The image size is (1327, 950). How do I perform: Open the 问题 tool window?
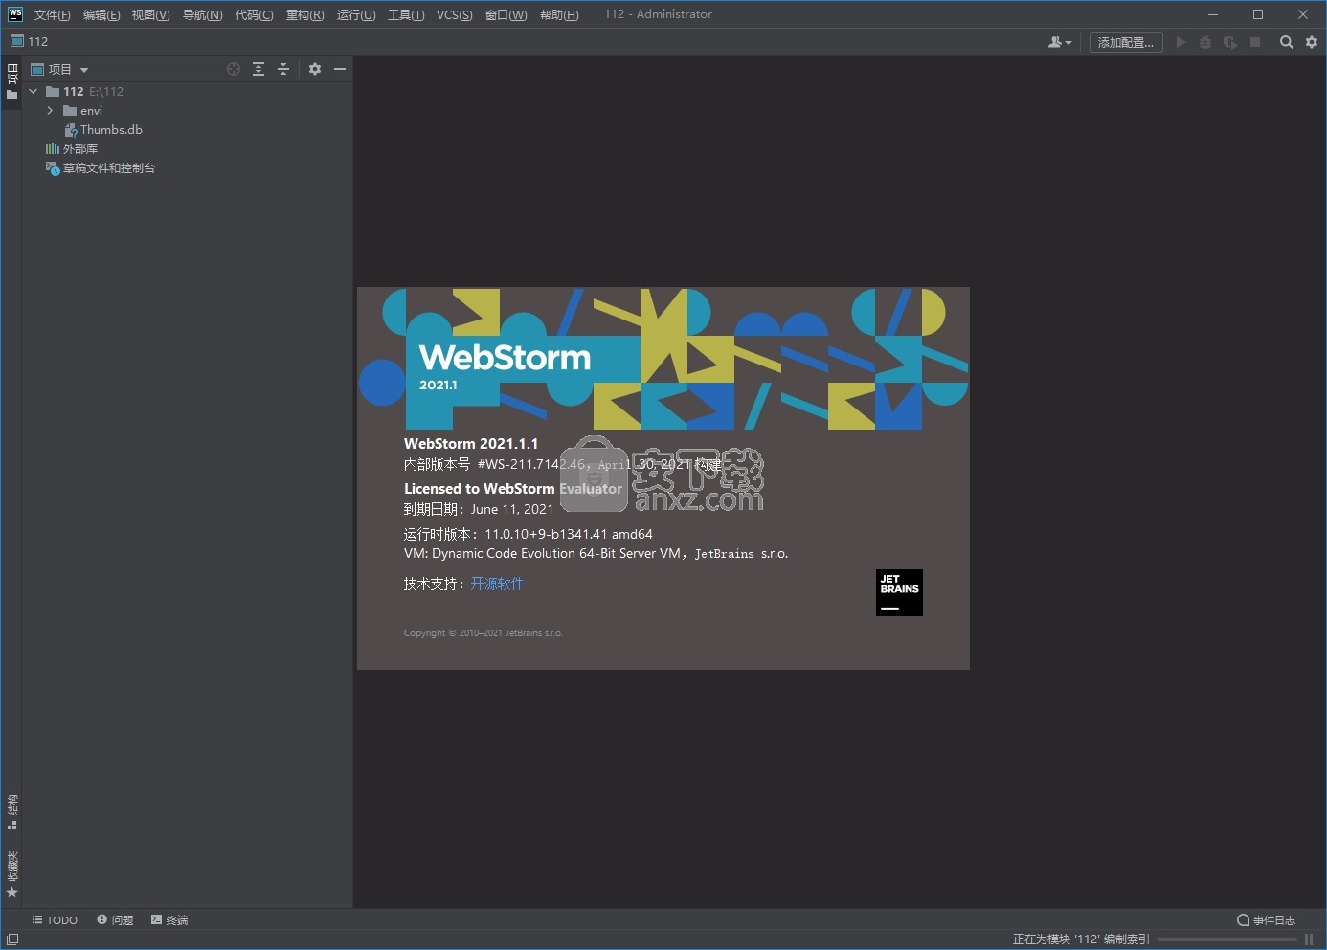click(115, 920)
